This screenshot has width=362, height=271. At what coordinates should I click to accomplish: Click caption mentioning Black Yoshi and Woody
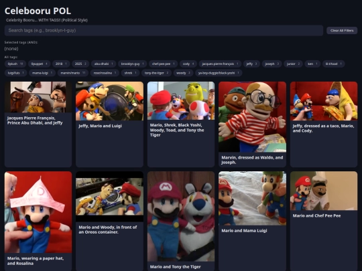tap(177, 130)
